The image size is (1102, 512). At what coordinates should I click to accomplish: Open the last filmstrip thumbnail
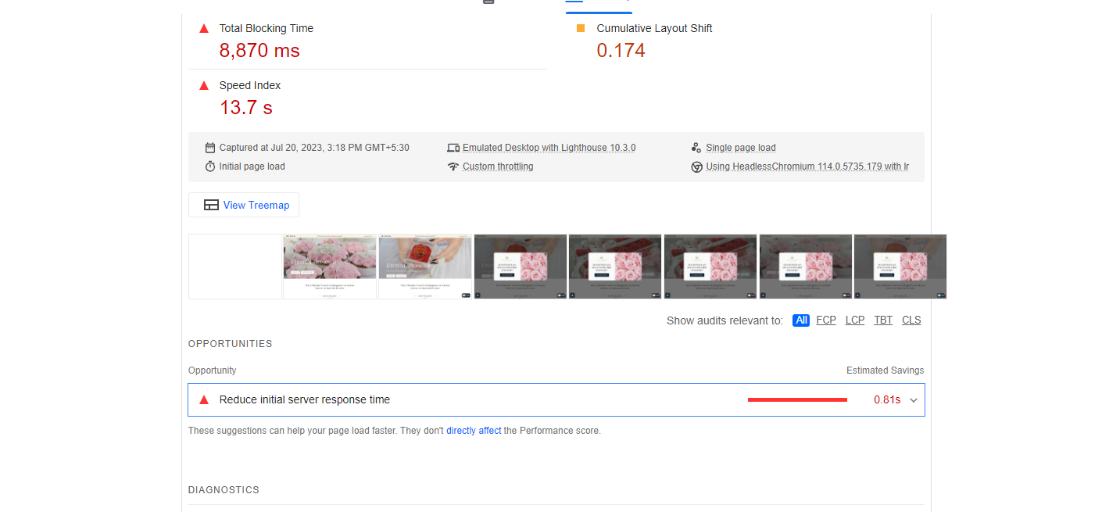(900, 267)
